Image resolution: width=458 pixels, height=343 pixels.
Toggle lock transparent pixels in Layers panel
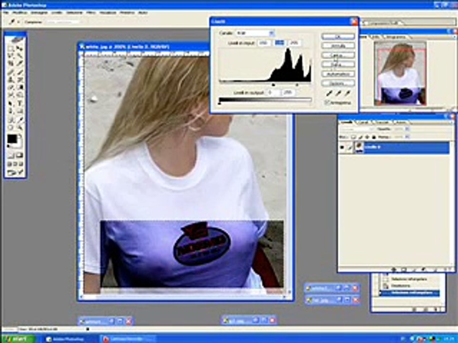(x=353, y=137)
